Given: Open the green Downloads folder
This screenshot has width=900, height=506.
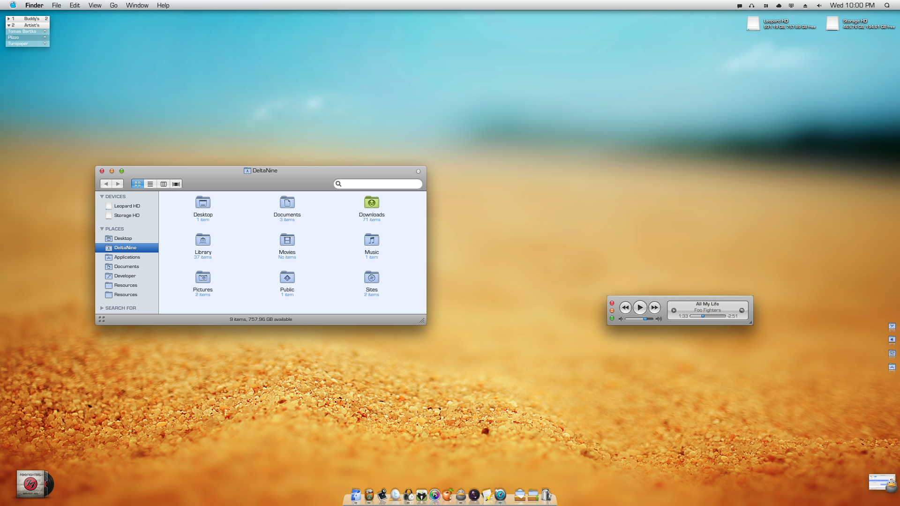Looking at the screenshot, I should coord(372,202).
